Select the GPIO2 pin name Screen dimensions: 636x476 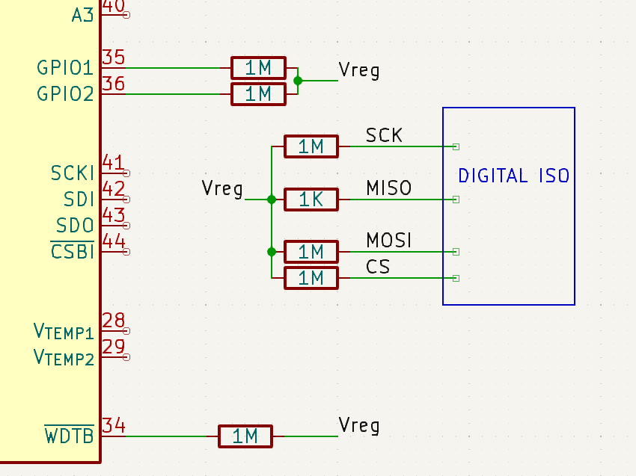coord(65,94)
